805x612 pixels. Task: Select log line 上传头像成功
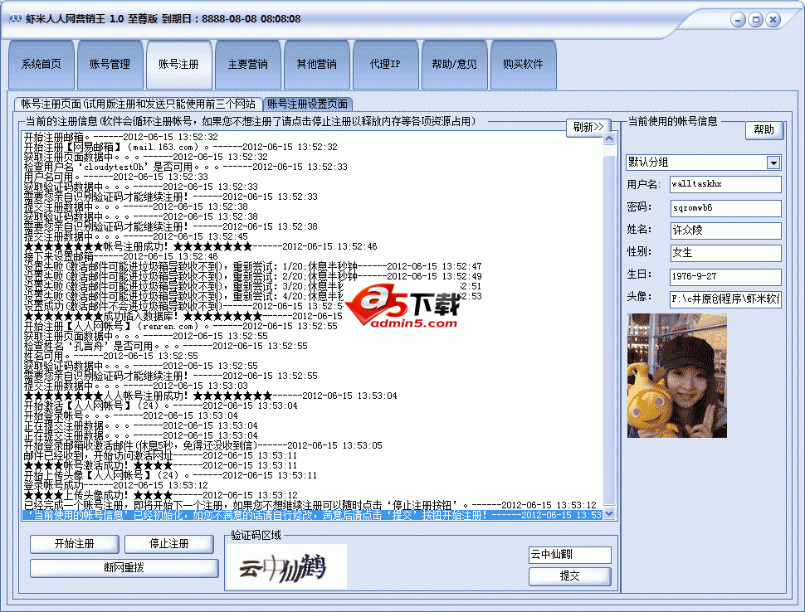[161, 496]
